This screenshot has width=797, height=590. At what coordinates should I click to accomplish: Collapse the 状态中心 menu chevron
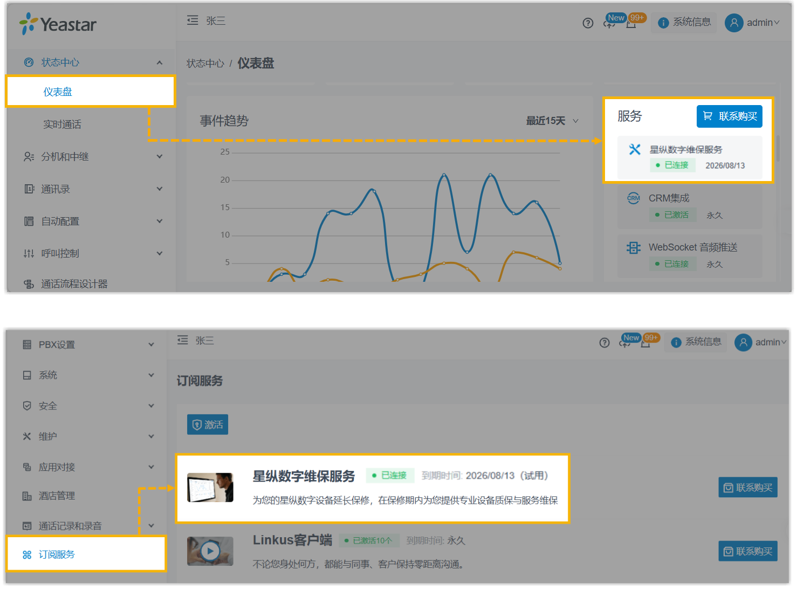click(x=160, y=63)
